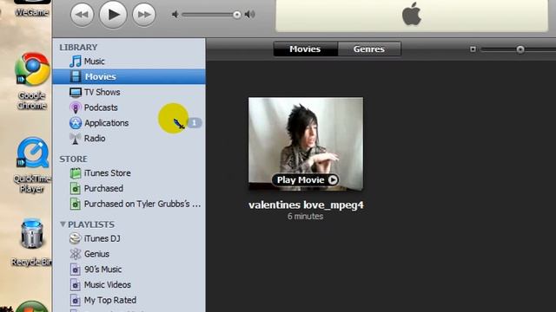The width and height of the screenshot is (556, 312).
Task: Click the high volume speaker icon
Action: 250,15
